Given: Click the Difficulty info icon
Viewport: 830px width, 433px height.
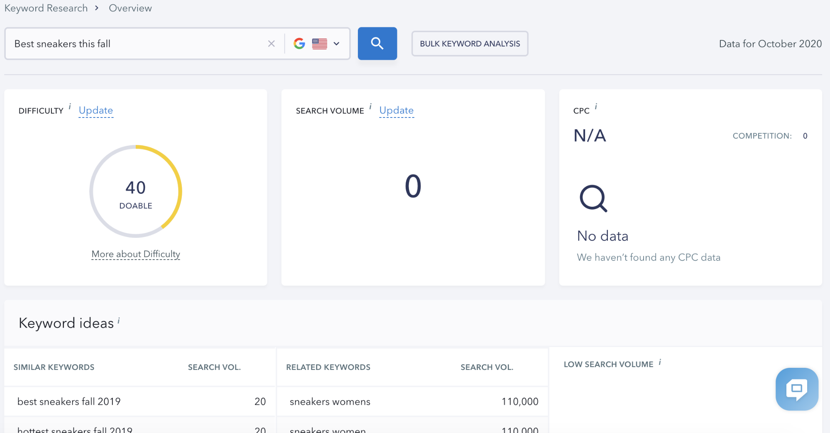Looking at the screenshot, I should coord(70,106).
